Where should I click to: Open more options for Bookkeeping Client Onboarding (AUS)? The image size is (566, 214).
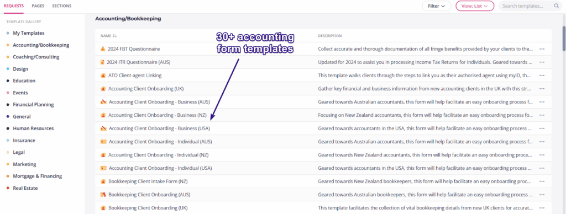tap(542, 195)
